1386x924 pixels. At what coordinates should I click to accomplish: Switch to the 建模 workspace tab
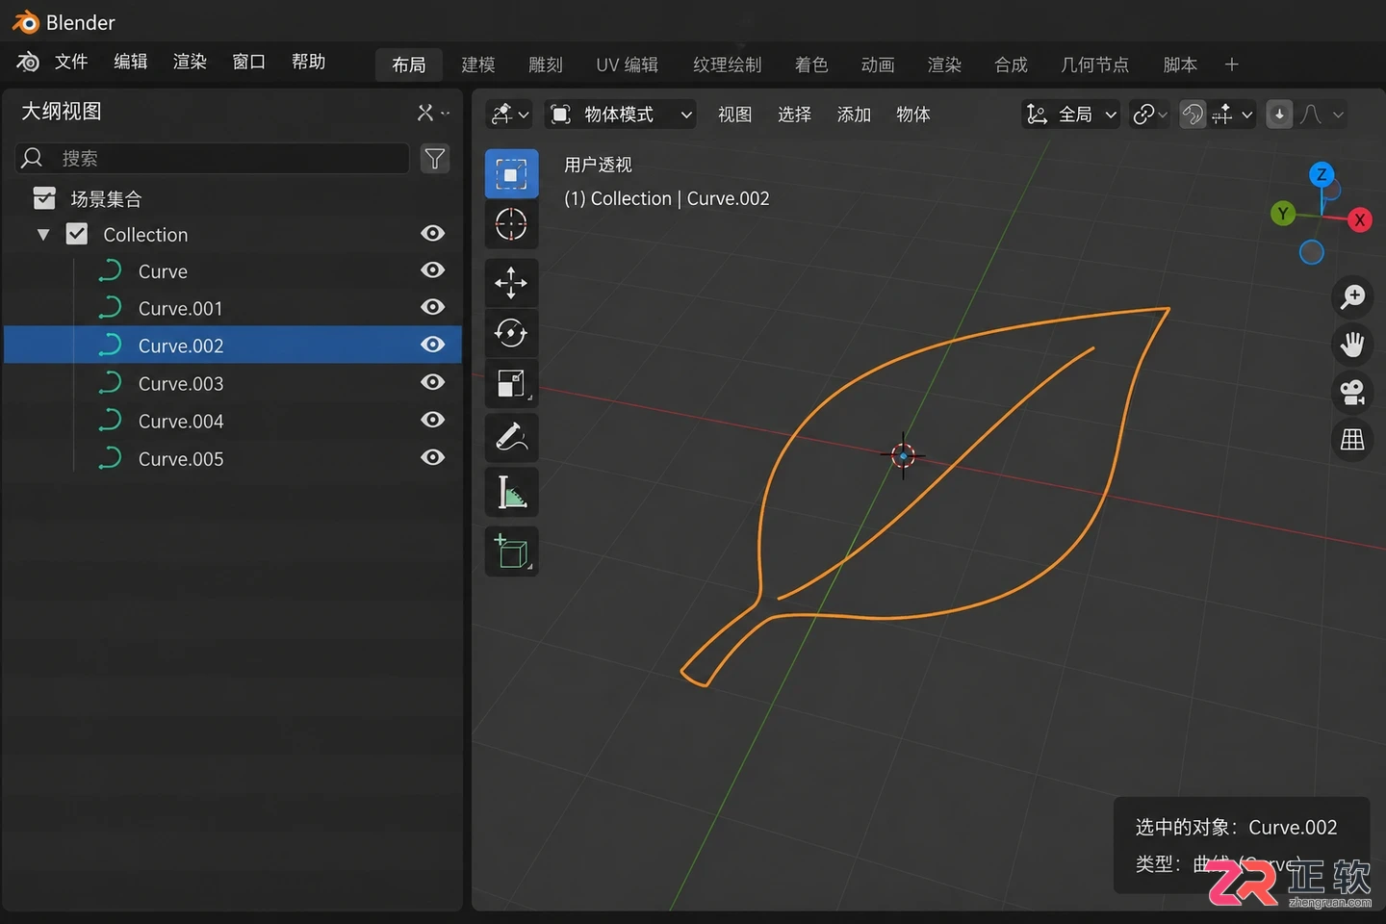[x=478, y=64]
